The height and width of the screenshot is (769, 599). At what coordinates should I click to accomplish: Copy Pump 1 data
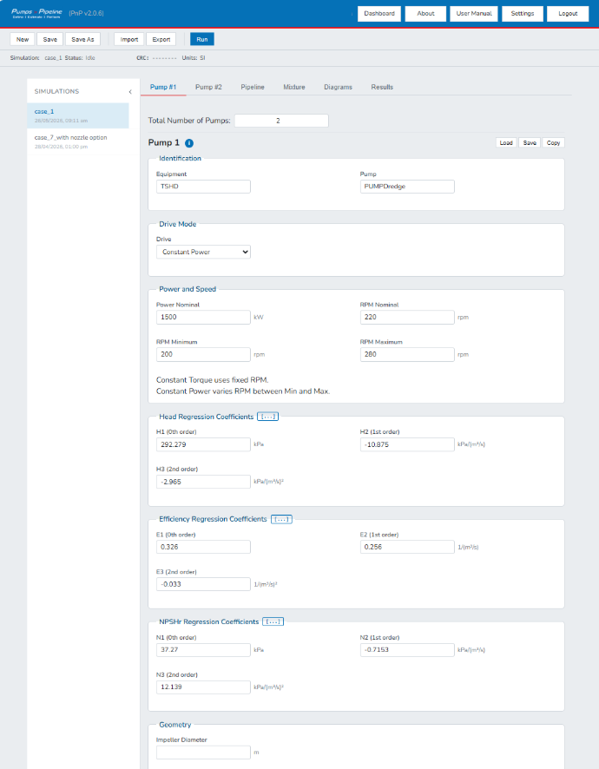553,142
